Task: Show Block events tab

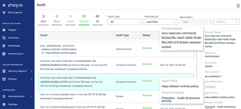Action: click(x=57, y=19)
